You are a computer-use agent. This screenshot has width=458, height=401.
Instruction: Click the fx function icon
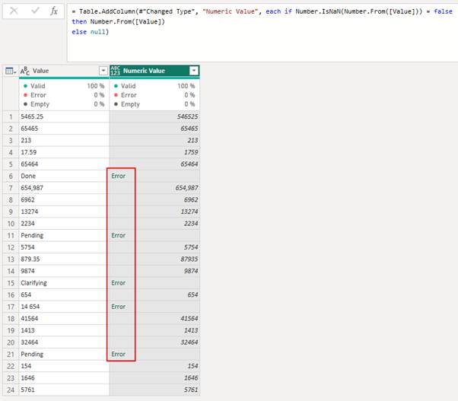pos(54,11)
